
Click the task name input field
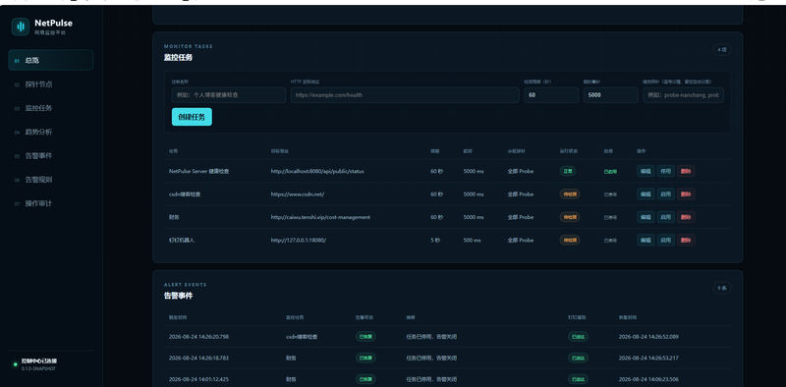tap(229, 94)
